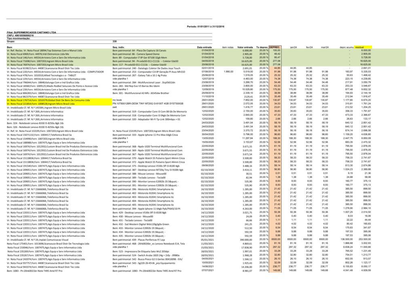Click the 'Bem' column header
This screenshot has height=293, width=414.
click(9, 47)
